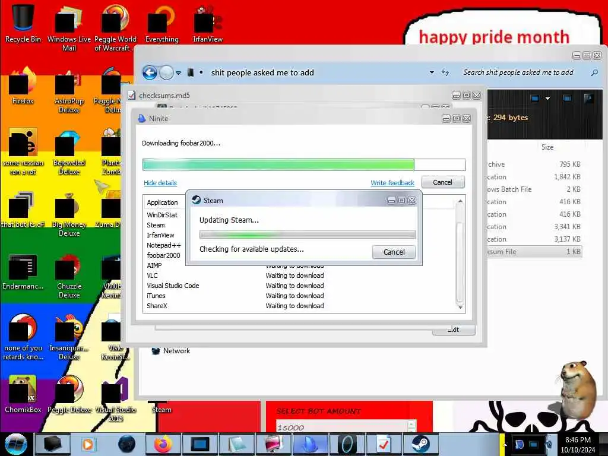Viewport: 608px width, 456px height.
Task: Open the IrfanView desktop shortcut
Action: (208, 23)
